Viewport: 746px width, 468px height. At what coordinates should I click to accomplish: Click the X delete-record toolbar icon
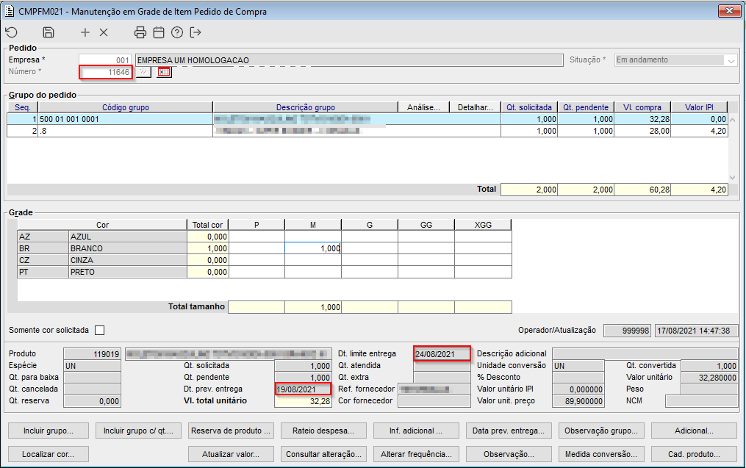pos(104,32)
